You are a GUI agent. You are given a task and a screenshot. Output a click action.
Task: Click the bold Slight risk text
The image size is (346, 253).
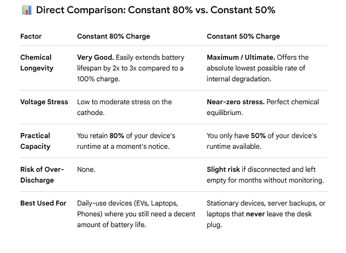(x=223, y=170)
